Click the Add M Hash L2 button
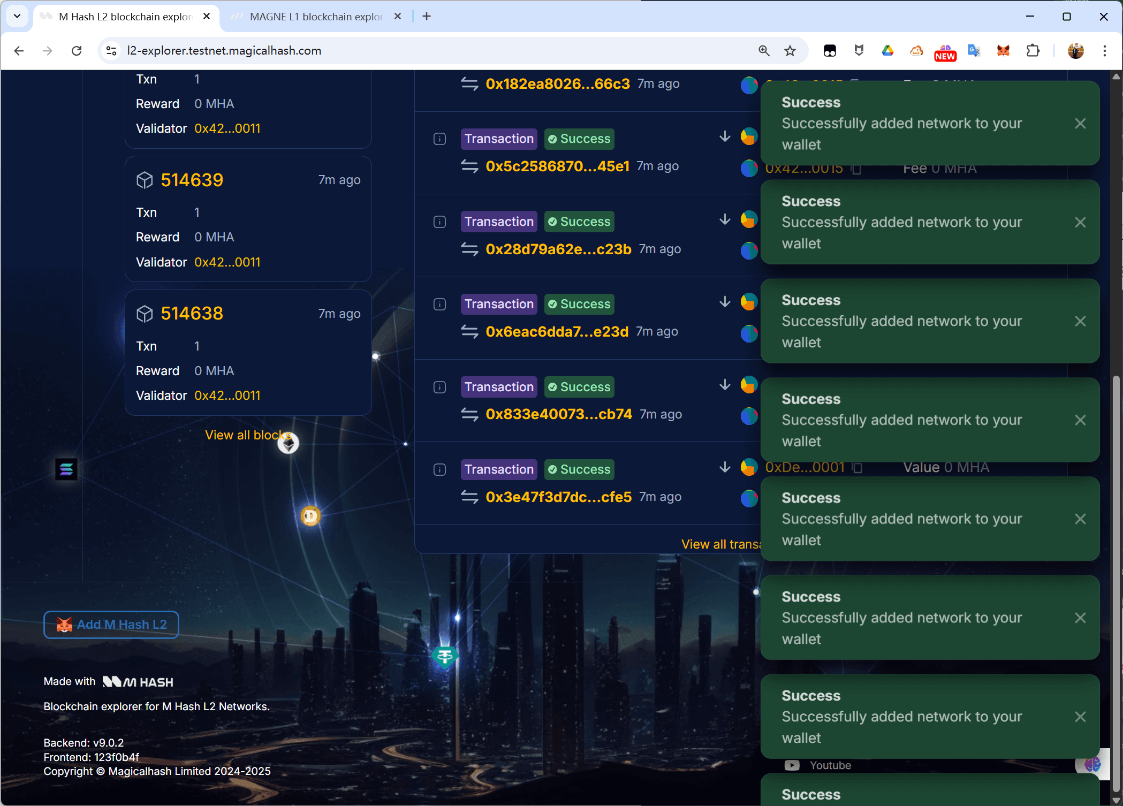The height and width of the screenshot is (806, 1123). click(111, 625)
